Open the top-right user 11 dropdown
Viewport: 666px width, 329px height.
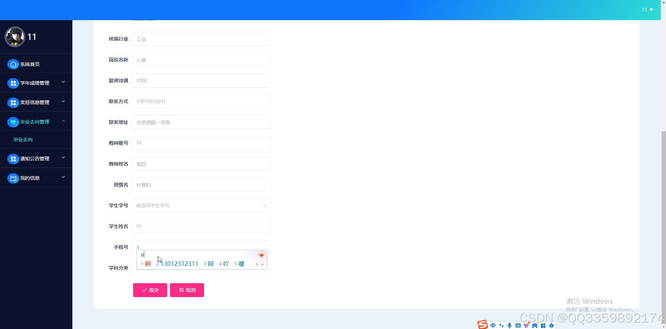click(647, 10)
